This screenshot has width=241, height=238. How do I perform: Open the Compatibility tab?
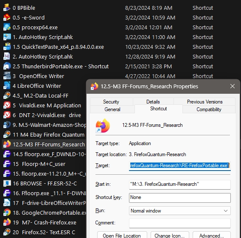pyautogui.click(x=209, y=109)
